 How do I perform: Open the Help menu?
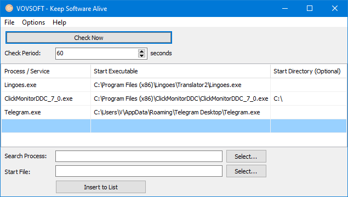coord(59,22)
